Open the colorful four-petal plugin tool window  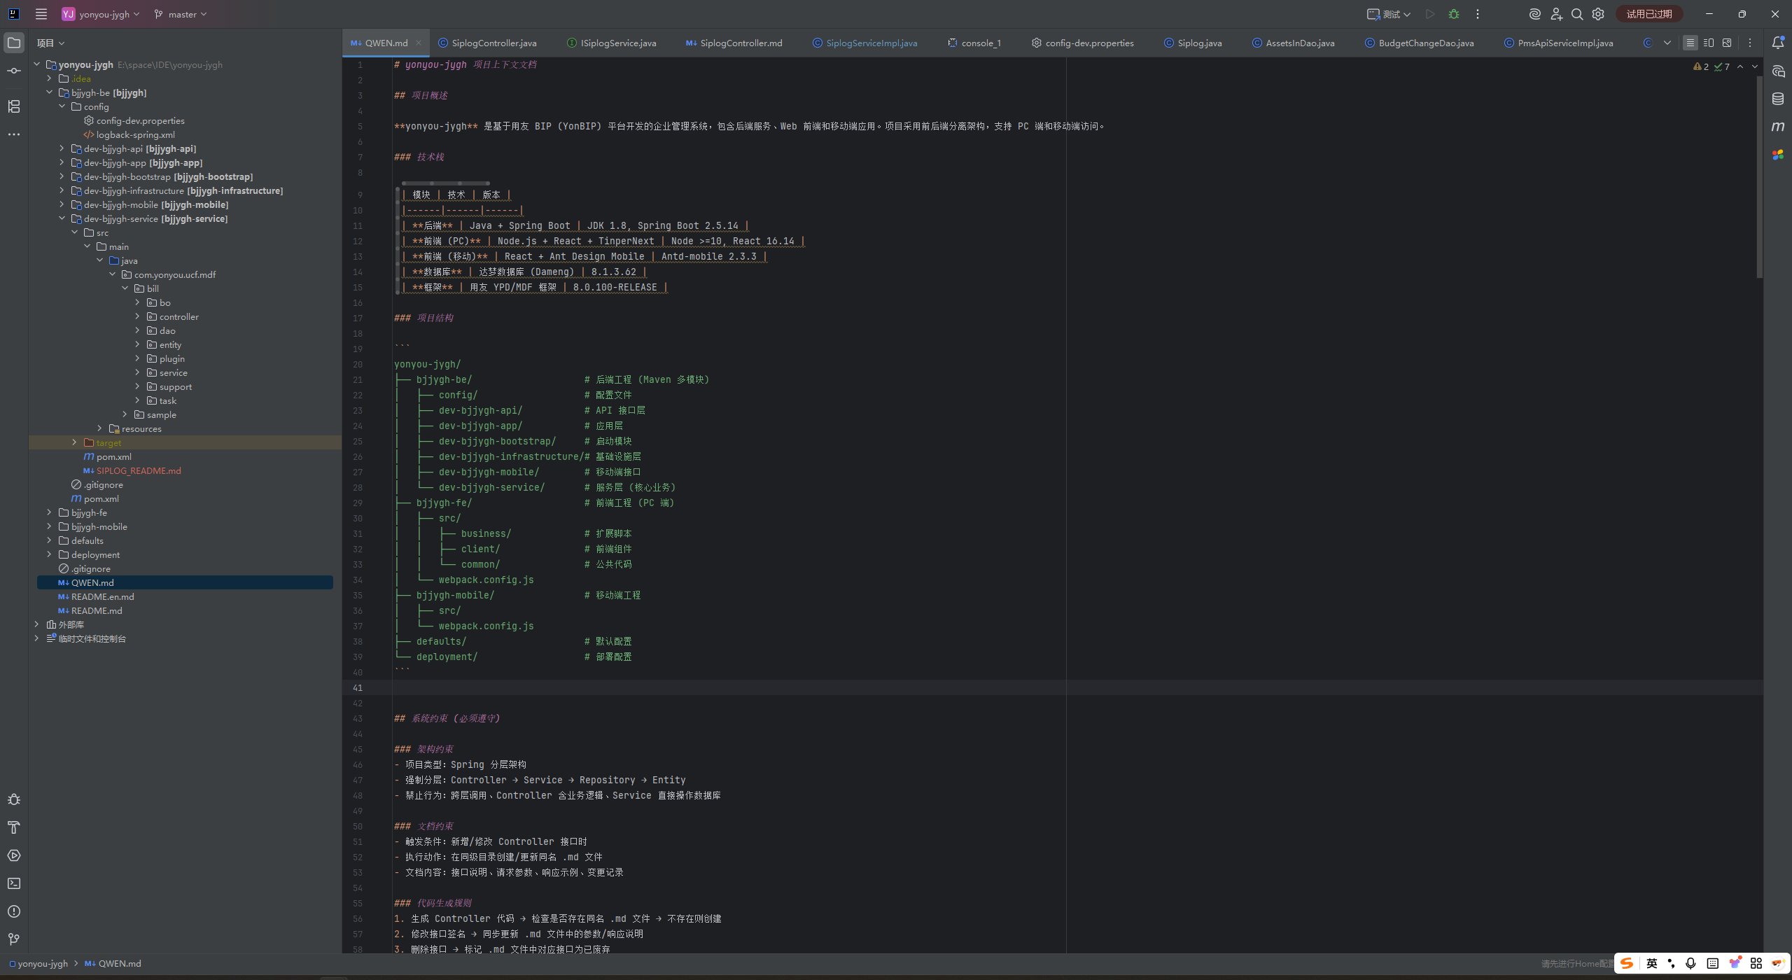point(1778,155)
